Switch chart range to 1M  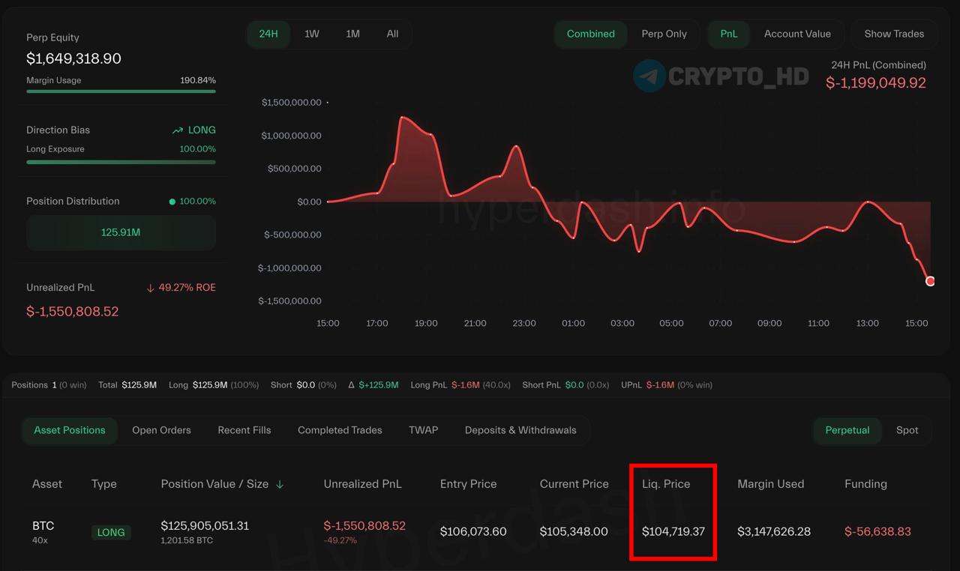[352, 34]
